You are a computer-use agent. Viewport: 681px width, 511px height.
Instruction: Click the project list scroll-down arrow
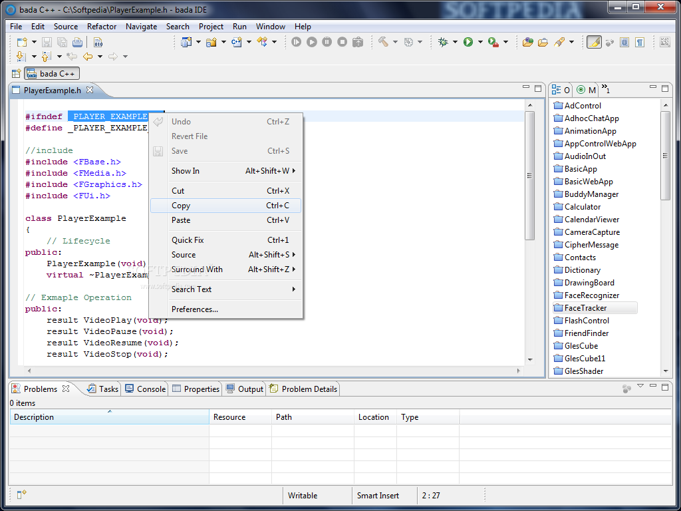[666, 371]
